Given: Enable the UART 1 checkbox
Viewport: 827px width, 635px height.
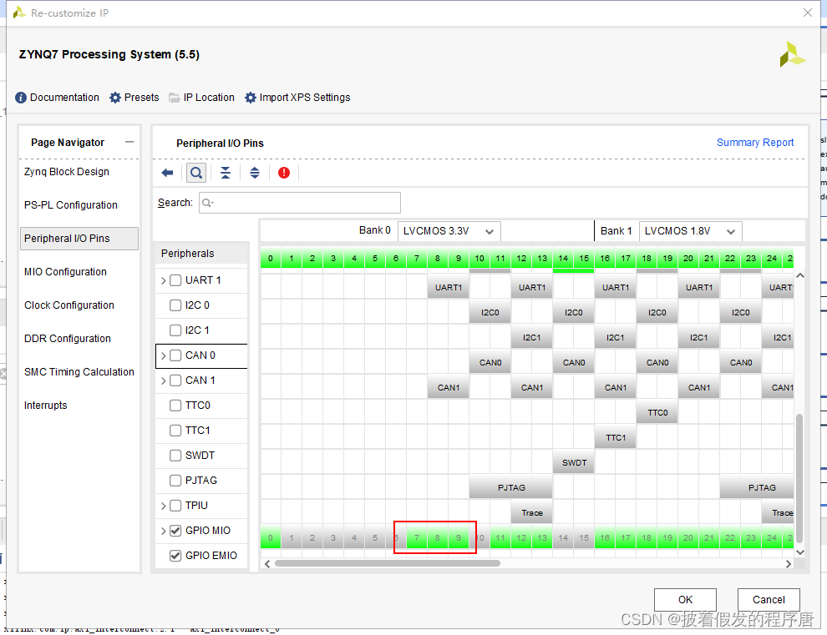Looking at the screenshot, I should pos(175,280).
